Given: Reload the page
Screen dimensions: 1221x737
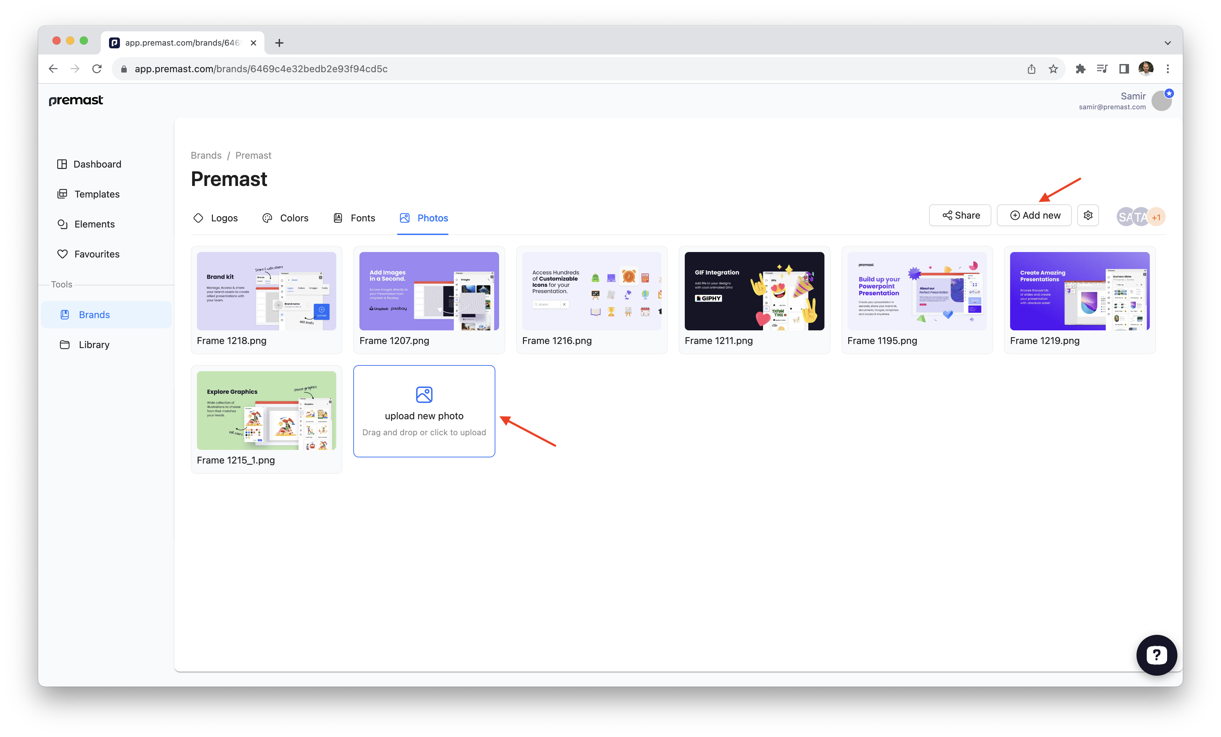Looking at the screenshot, I should coord(97,69).
